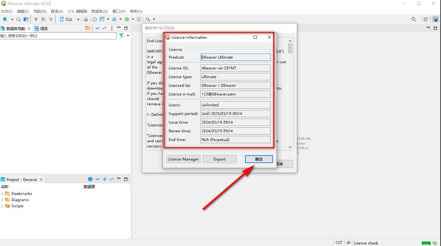Viewport: 441px width, 246px height.
Task: Click the Git add icon in toolbar
Action: [x=102, y=20]
